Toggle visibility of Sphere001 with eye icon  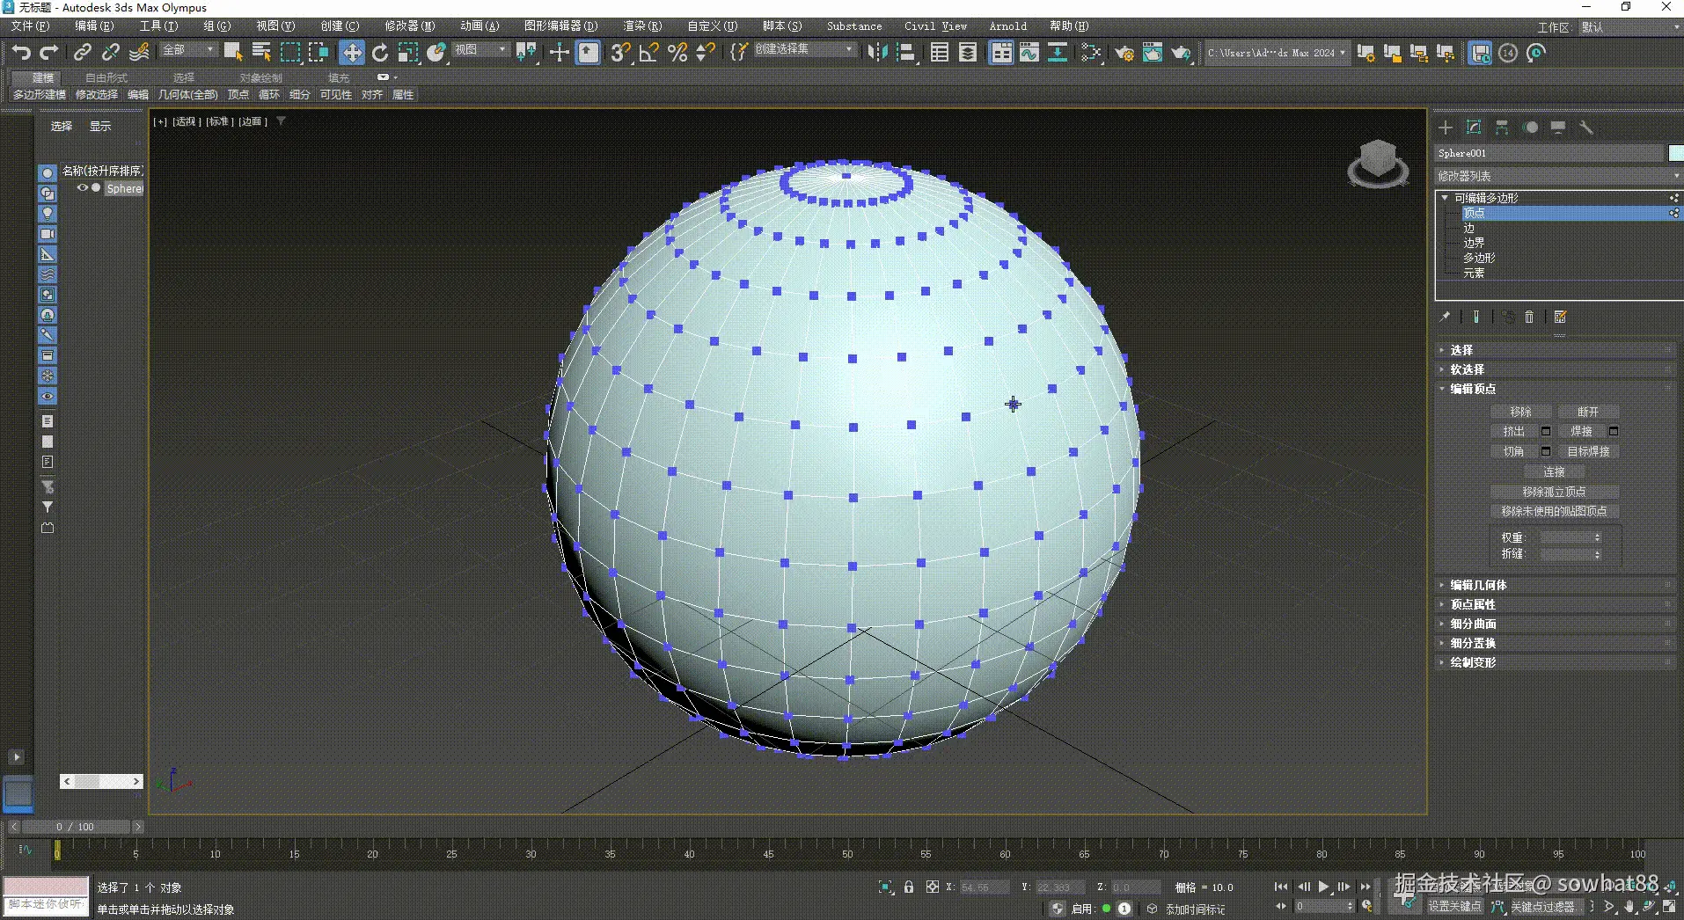click(x=82, y=187)
